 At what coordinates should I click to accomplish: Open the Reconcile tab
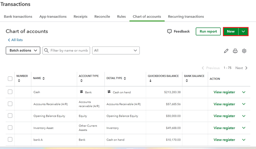(102, 17)
